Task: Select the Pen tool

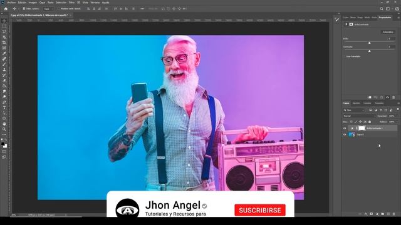Action: click(4, 102)
